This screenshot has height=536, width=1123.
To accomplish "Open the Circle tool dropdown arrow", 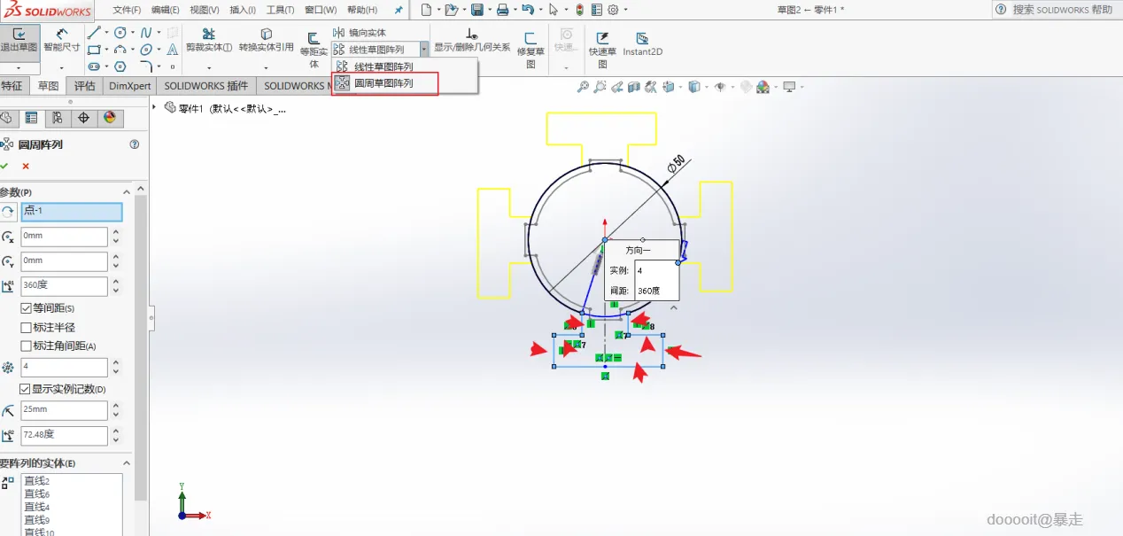I will (x=132, y=33).
